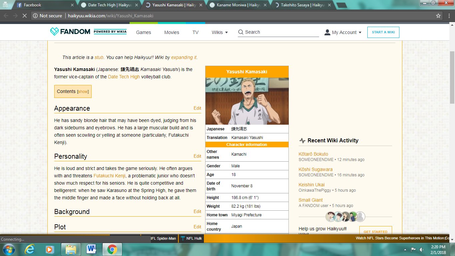The width and height of the screenshot is (455, 256).
Task: Open the Windows Start menu
Action: 8,249
